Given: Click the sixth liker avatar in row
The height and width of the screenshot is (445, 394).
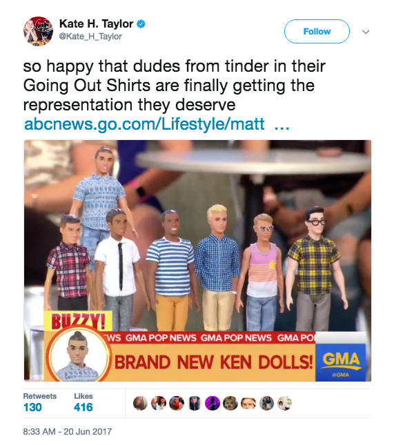Looking at the screenshot, I should pyautogui.click(x=230, y=404).
